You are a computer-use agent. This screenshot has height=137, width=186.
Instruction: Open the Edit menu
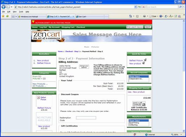pyautogui.click(x=9, y=12)
